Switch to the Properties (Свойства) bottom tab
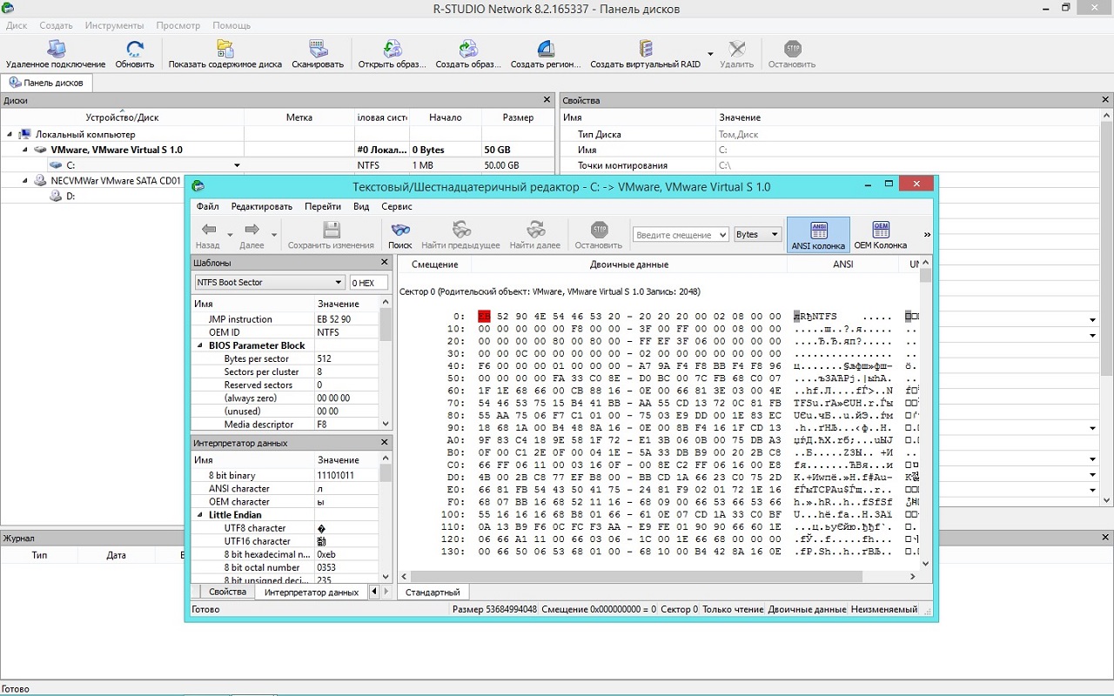 pyautogui.click(x=227, y=592)
